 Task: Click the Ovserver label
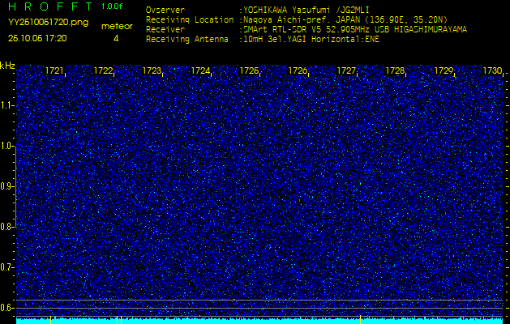165,10
